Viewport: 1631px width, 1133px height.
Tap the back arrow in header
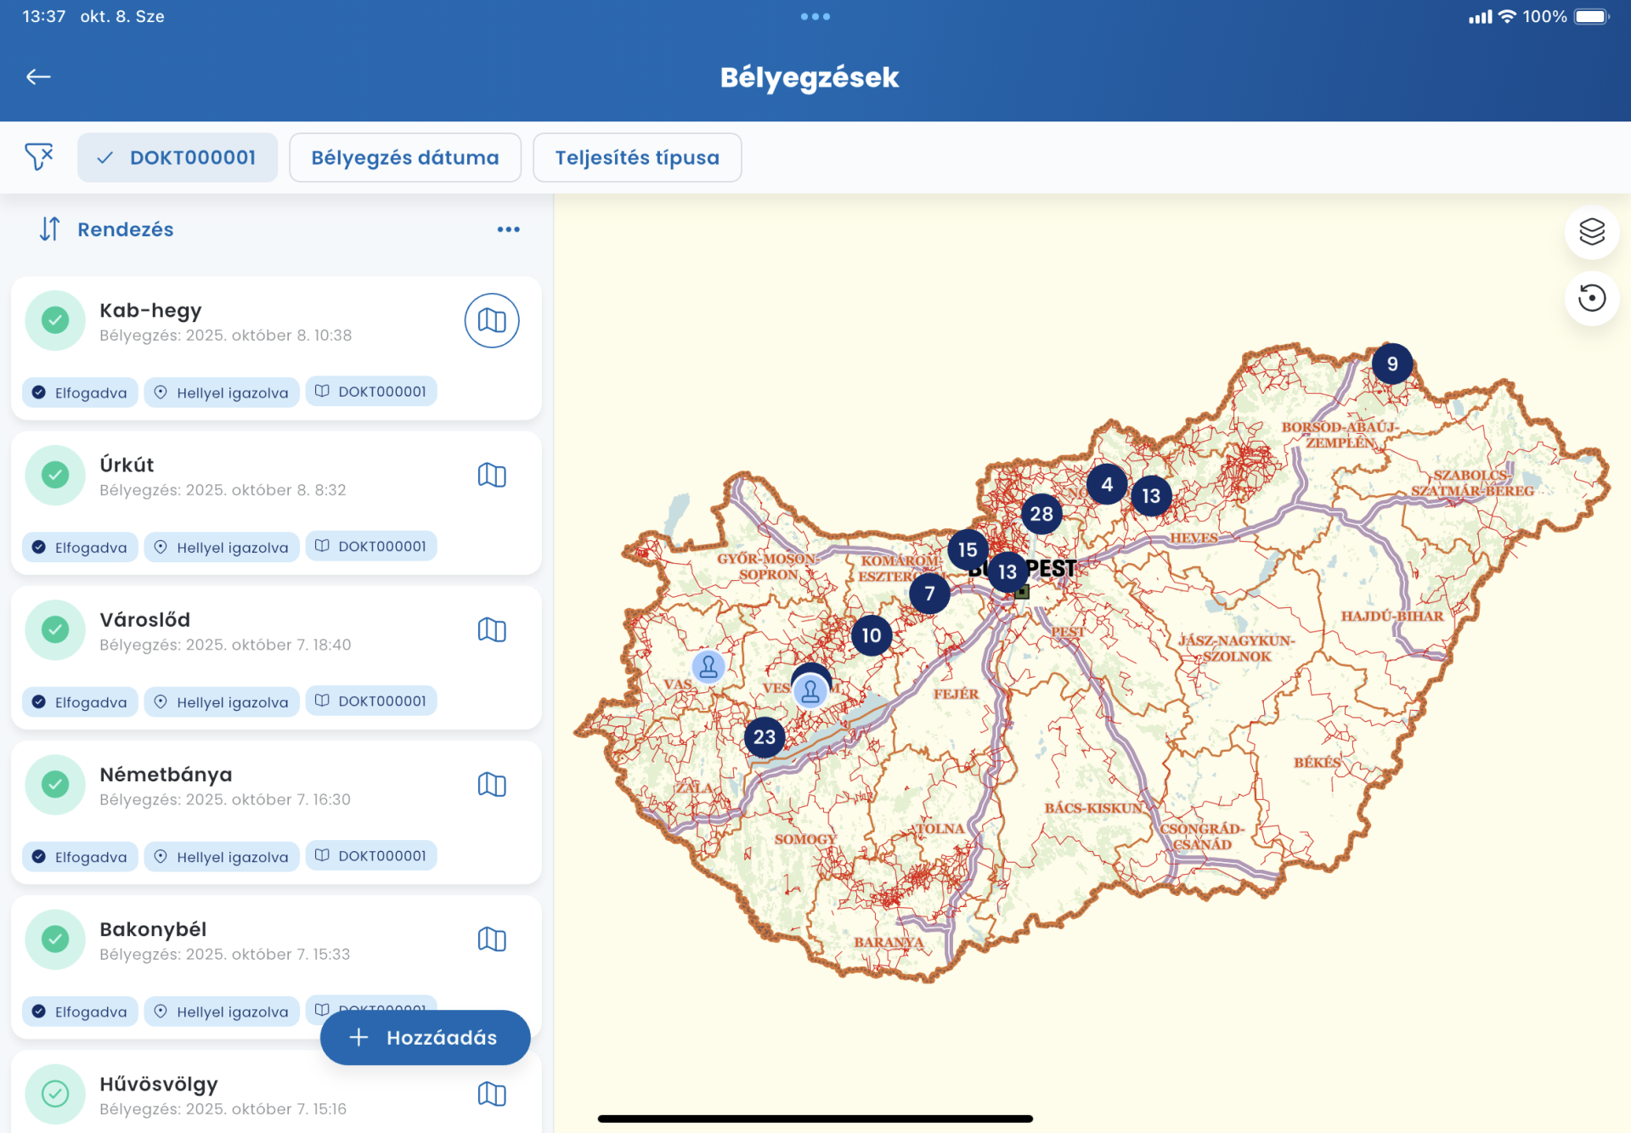tap(38, 77)
